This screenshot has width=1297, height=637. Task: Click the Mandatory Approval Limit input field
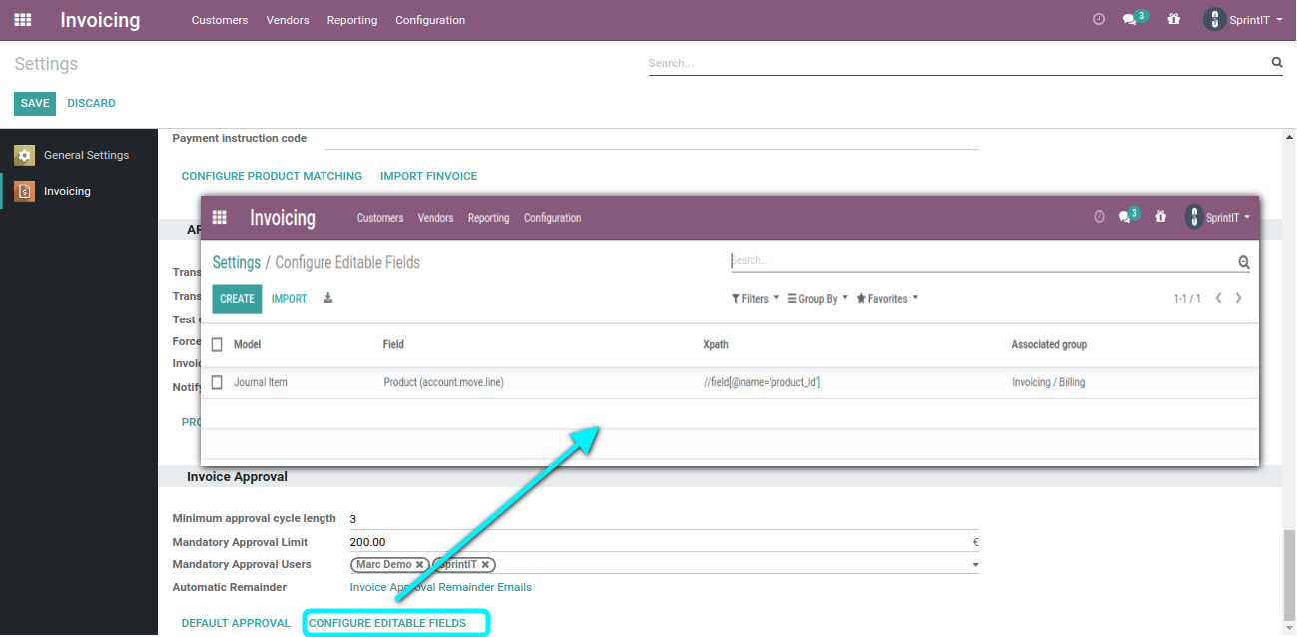(499, 542)
